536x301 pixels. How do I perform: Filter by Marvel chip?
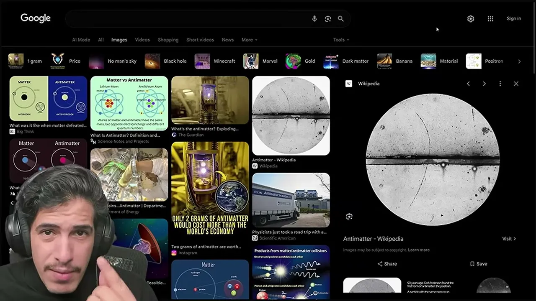click(260, 61)
